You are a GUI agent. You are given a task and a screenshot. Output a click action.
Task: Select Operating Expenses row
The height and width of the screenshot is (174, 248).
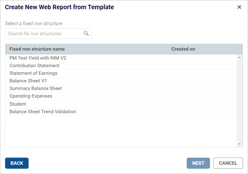(31, 96)
